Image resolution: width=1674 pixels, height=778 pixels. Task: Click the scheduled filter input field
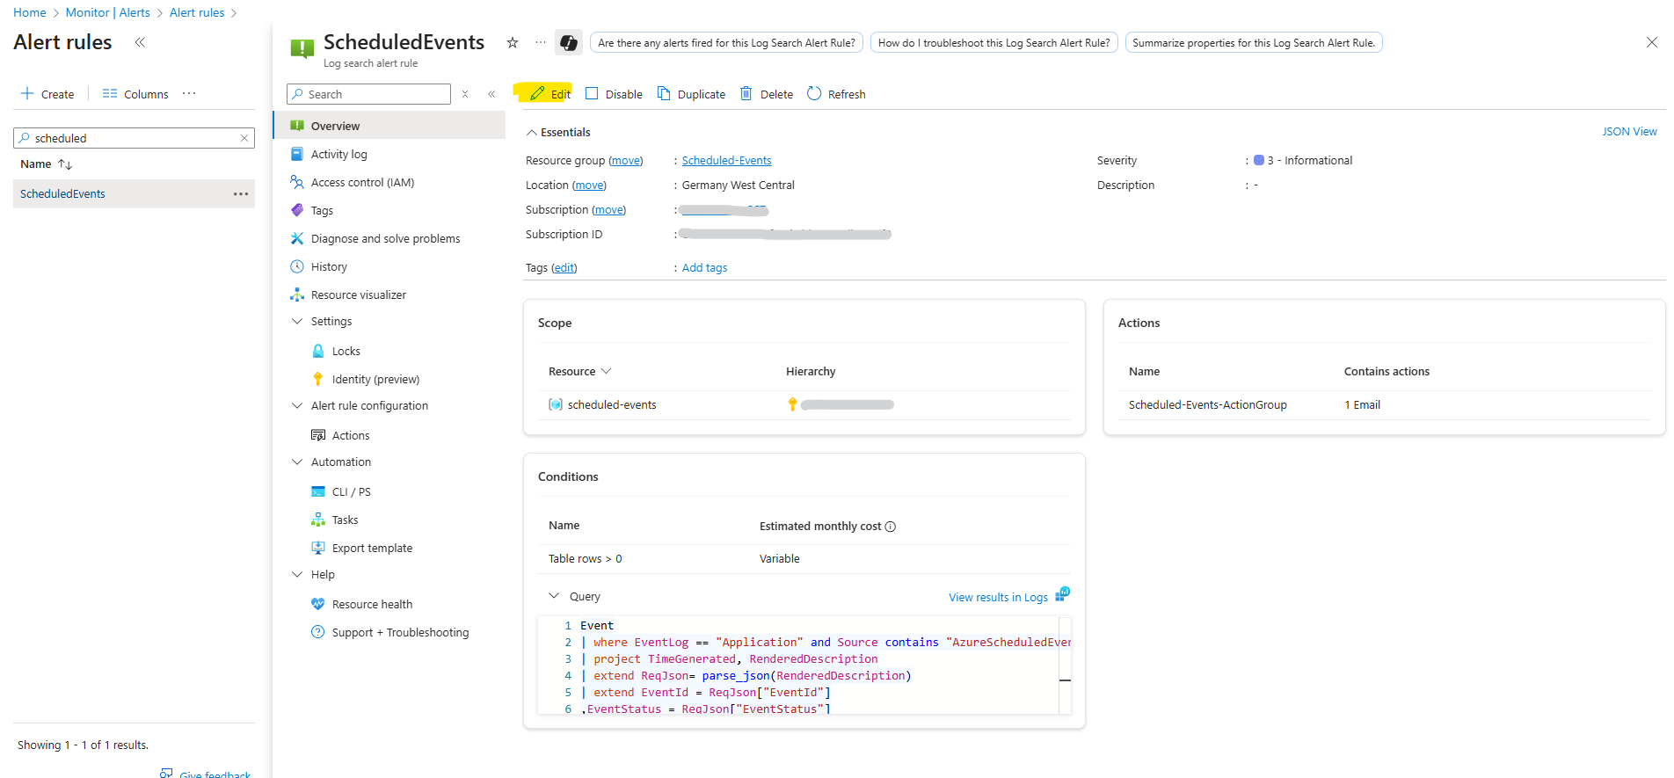coord(134,138)
